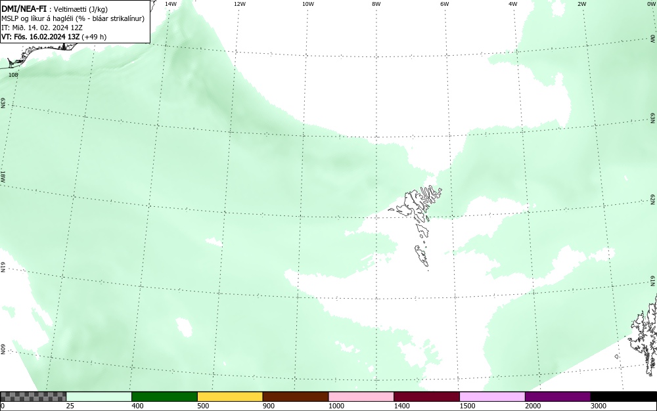Click the 2W longitude label
657x411 pixels.
[581, 4]
